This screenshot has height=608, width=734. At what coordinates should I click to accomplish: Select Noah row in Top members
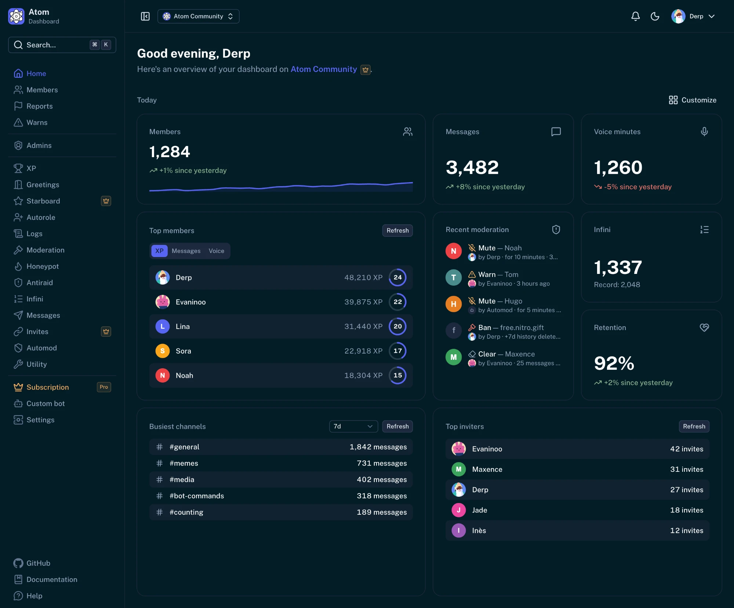[x=281, y=375]
